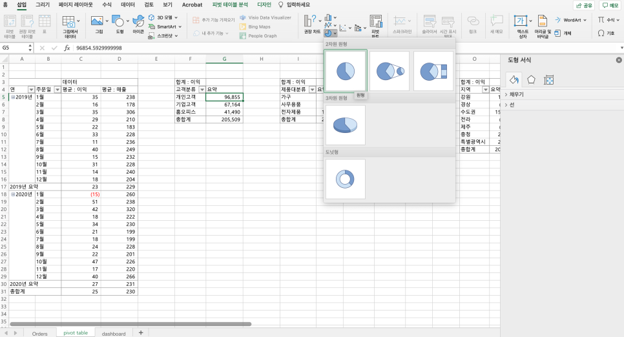624x337 pixels.
Task: Click the 그림에서 데이터 icon
Action: coord(70,26)
